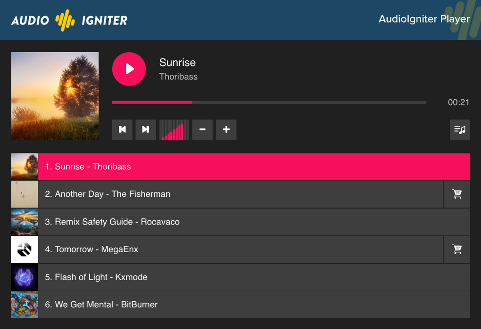This screenshot has height=329, width=481.
Task: Lower volume with the minus button
Action: click(202, 129)
